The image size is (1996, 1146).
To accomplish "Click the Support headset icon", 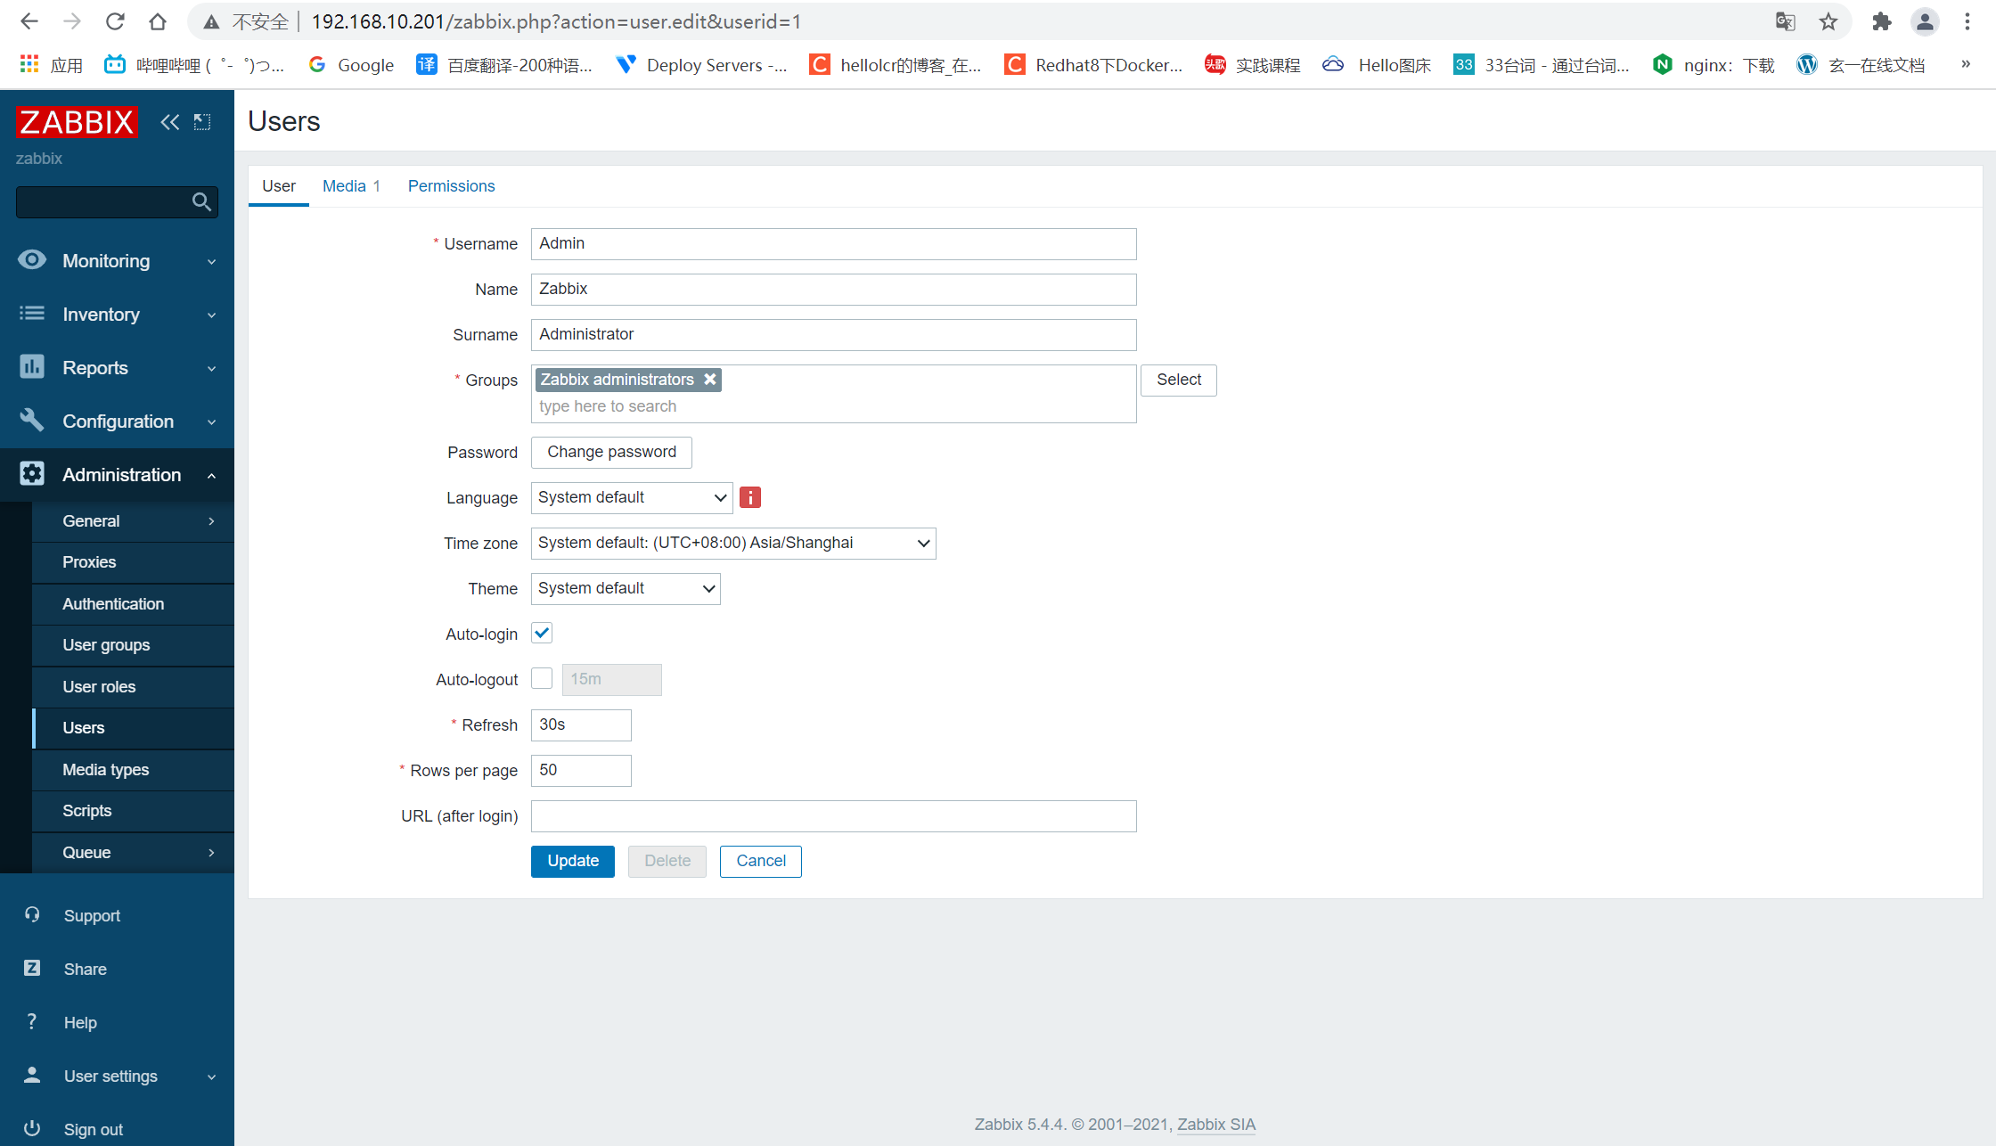I will click(x=32, y=914).
